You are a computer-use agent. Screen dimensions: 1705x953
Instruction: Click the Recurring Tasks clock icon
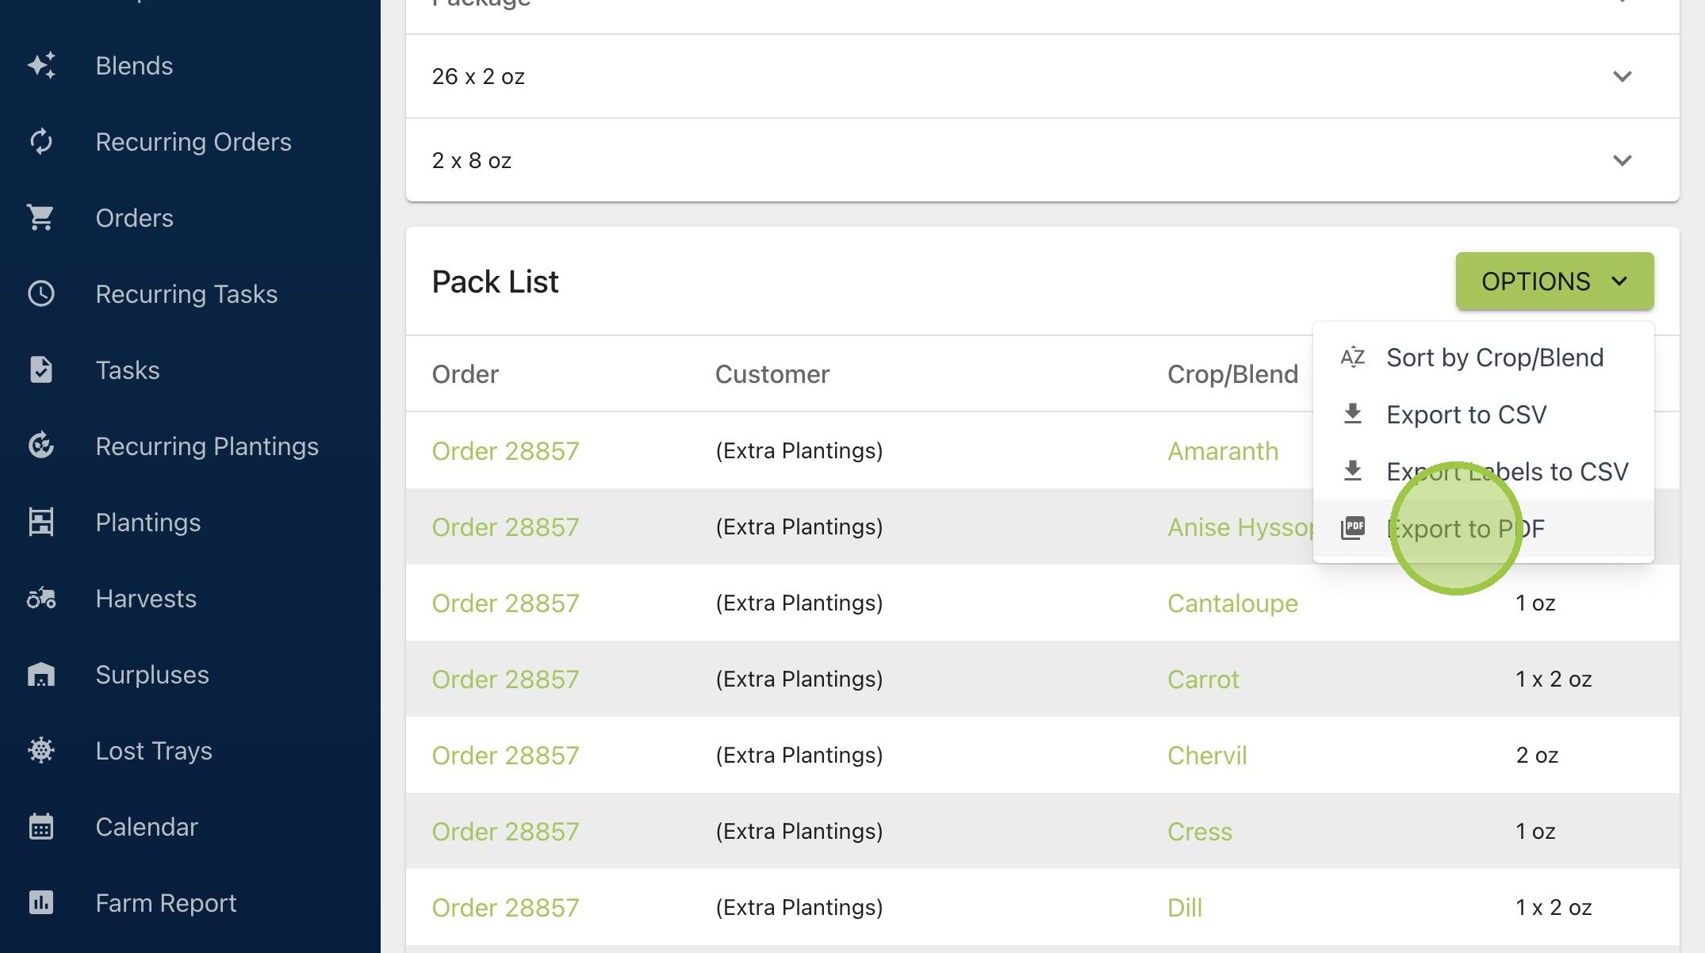tap(41, 294)
